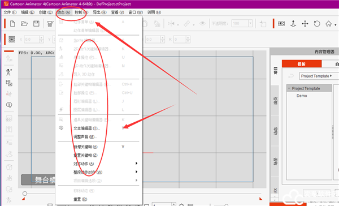The width and height of the screenshot is (339, 206).
Task: Open the 文件 (F) menu
Action: tap(10, 12)
